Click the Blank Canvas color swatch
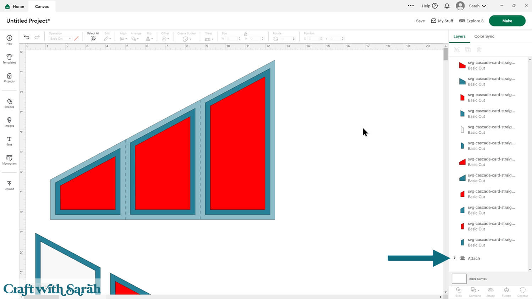This screenshot has width=532, height=299. (x=459, y=279)
